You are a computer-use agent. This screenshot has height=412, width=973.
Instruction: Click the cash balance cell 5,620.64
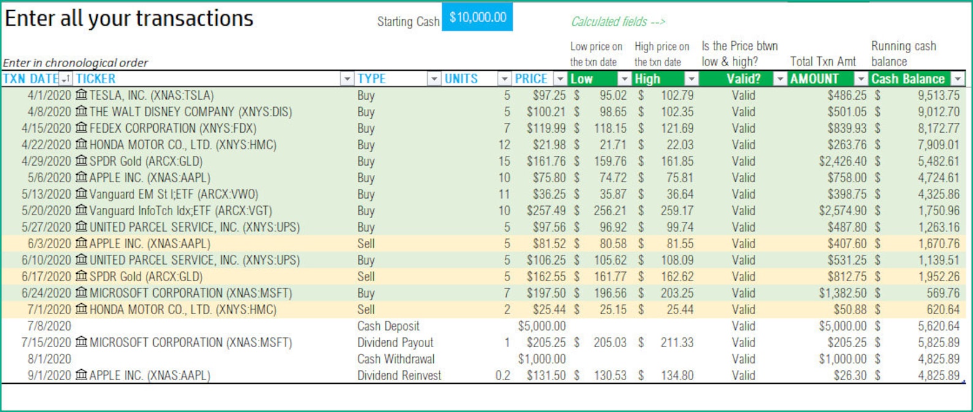[939, 326]
